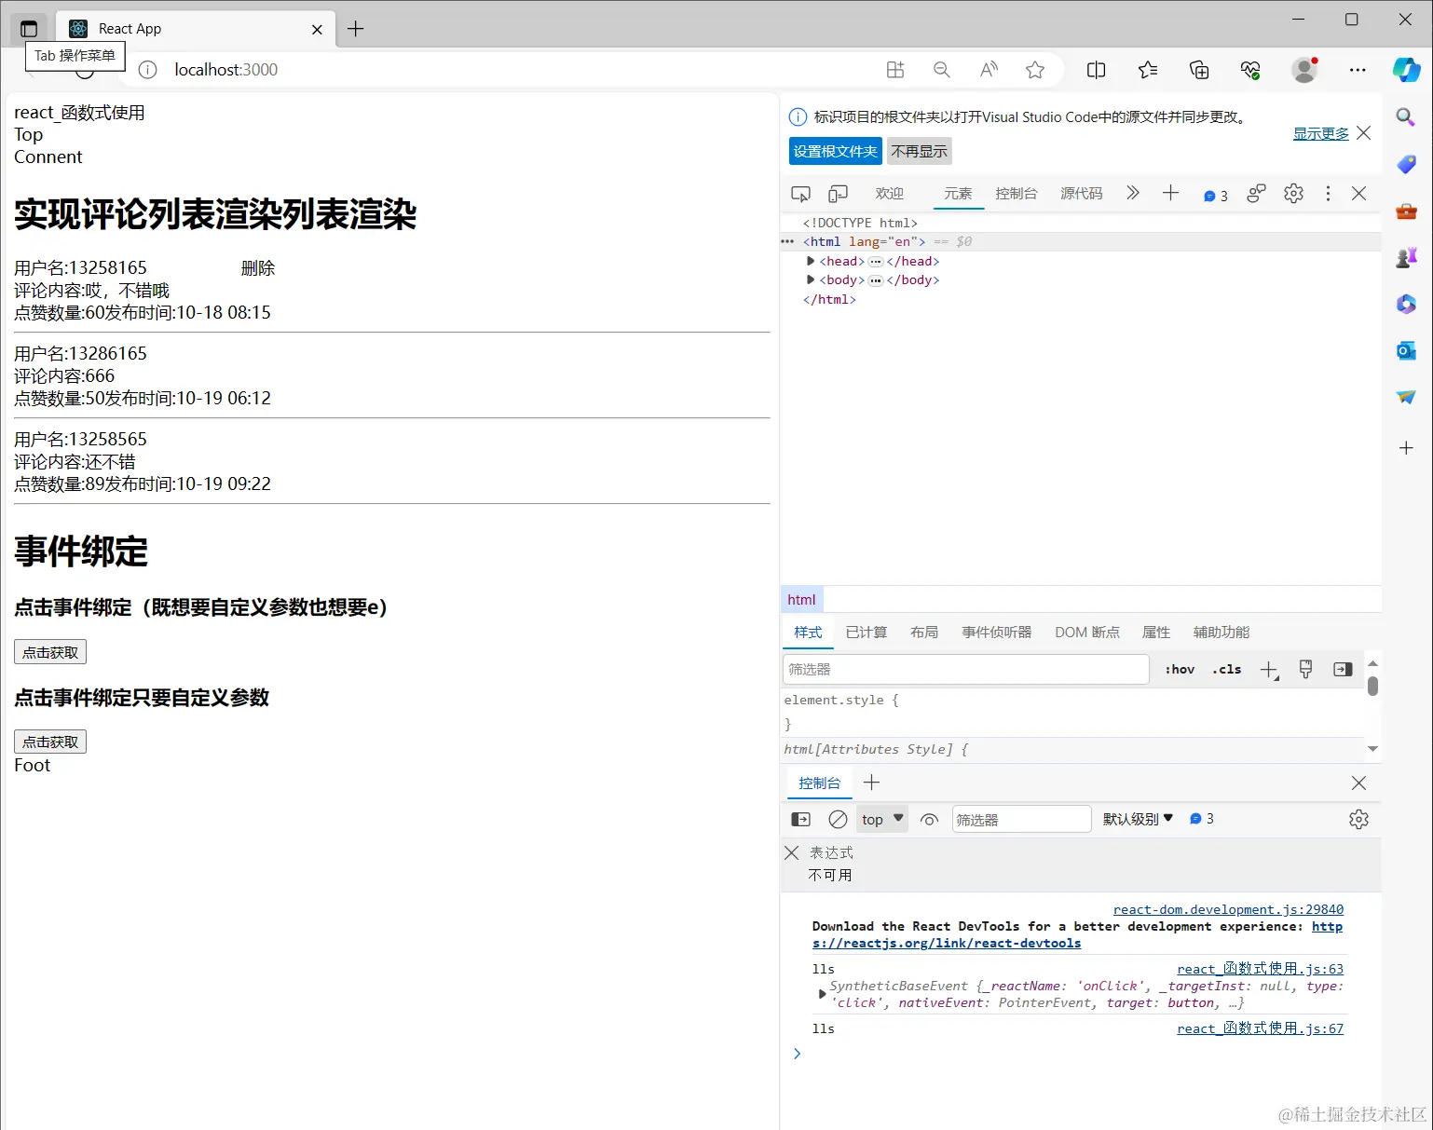Open the Tools briefcase sidebar icon

click(1406, 211)
